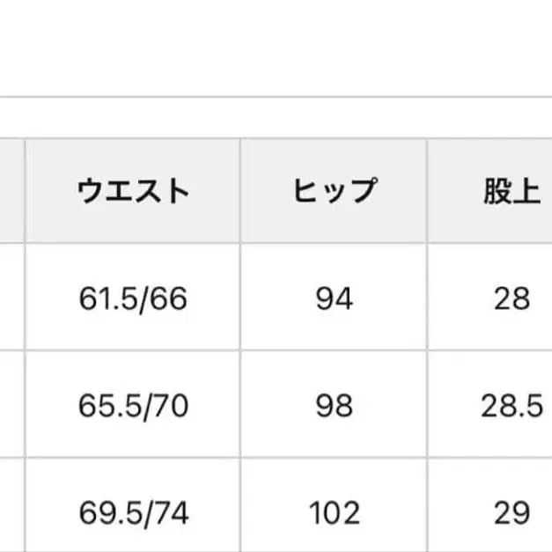Image resolution: width=552 pixels, height=552 pixels.
Task: Click the blank white area above the divider
Action: (x=276, y=44)
